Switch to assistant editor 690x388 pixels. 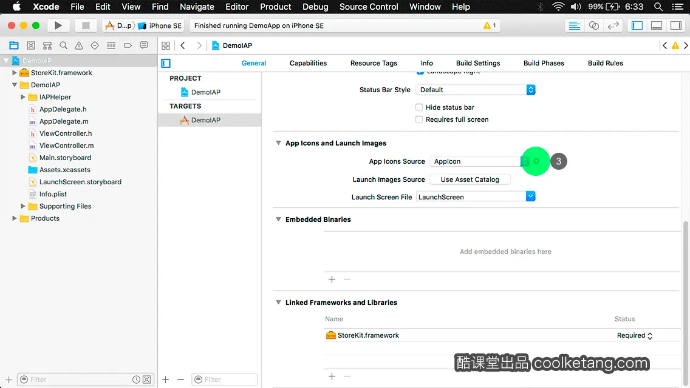[593, 25]
